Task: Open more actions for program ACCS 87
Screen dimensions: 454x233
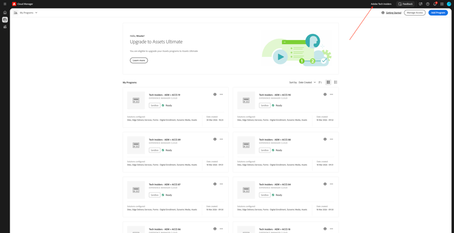Action: 221,184
